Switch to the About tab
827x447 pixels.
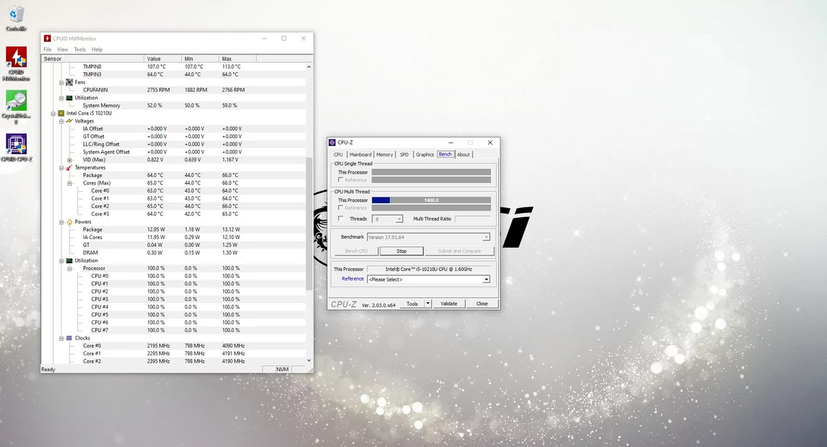464,154
